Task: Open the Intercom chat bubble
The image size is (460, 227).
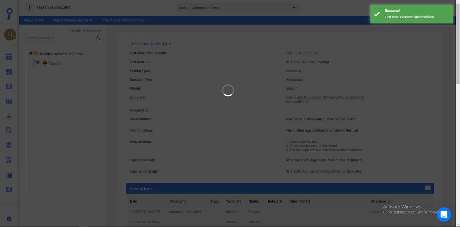Action: coord(444,214)
